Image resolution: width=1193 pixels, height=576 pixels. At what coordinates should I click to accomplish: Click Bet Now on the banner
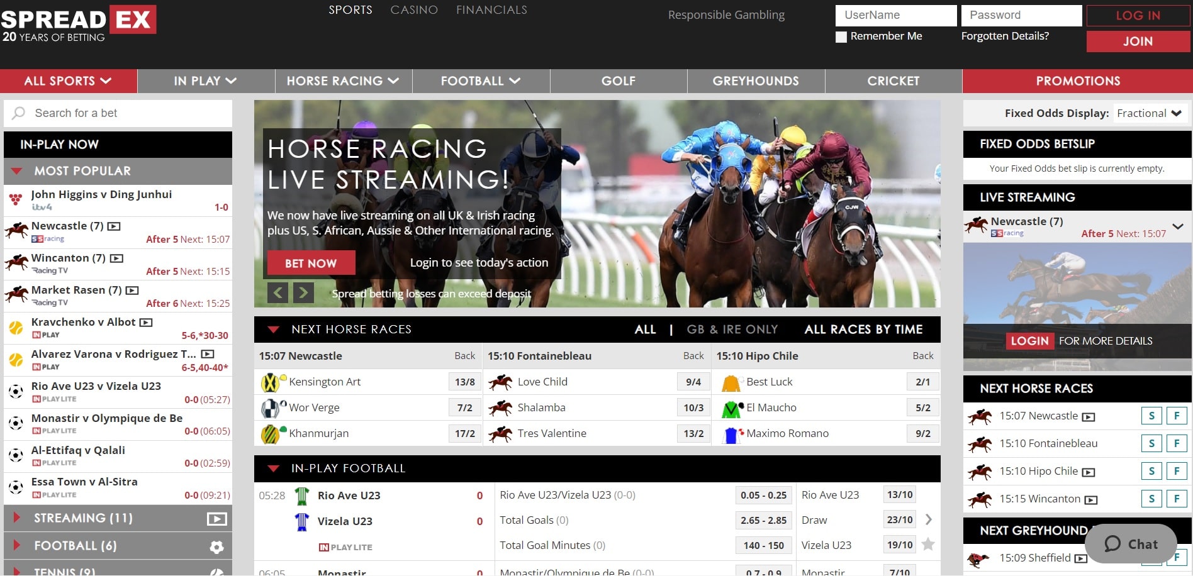311,263
